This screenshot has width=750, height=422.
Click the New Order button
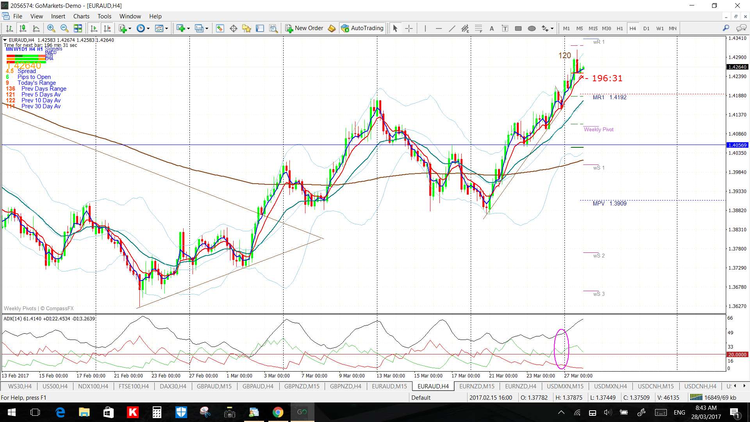click(304, 28)
